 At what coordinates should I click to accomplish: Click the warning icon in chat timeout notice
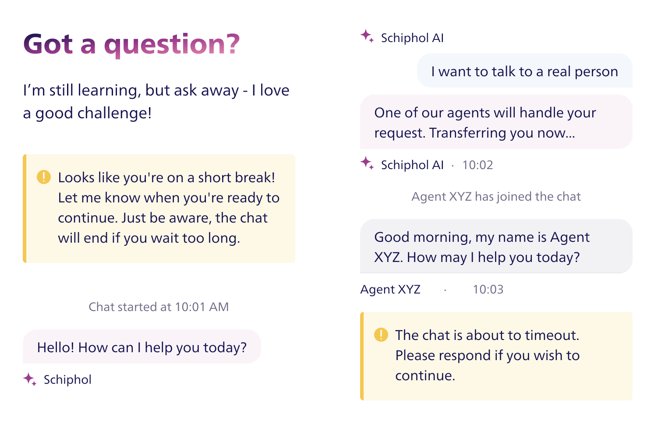[381, 335]
